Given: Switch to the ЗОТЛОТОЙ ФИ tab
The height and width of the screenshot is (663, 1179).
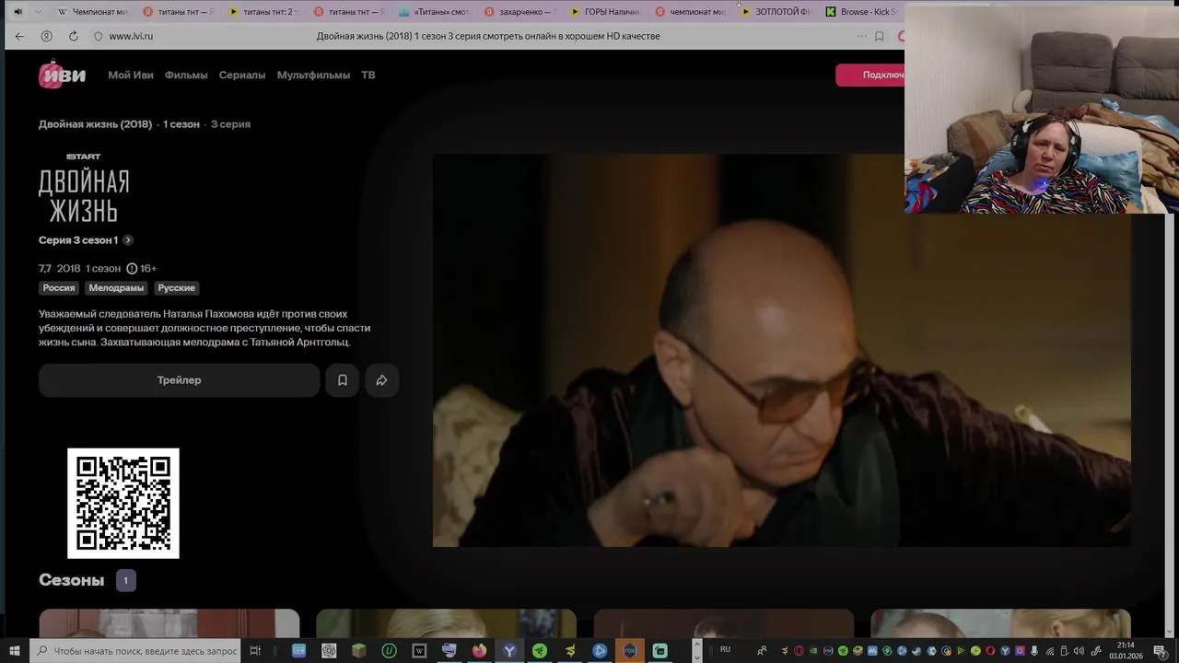Looking at the screenshot, I should pos(776,12).
